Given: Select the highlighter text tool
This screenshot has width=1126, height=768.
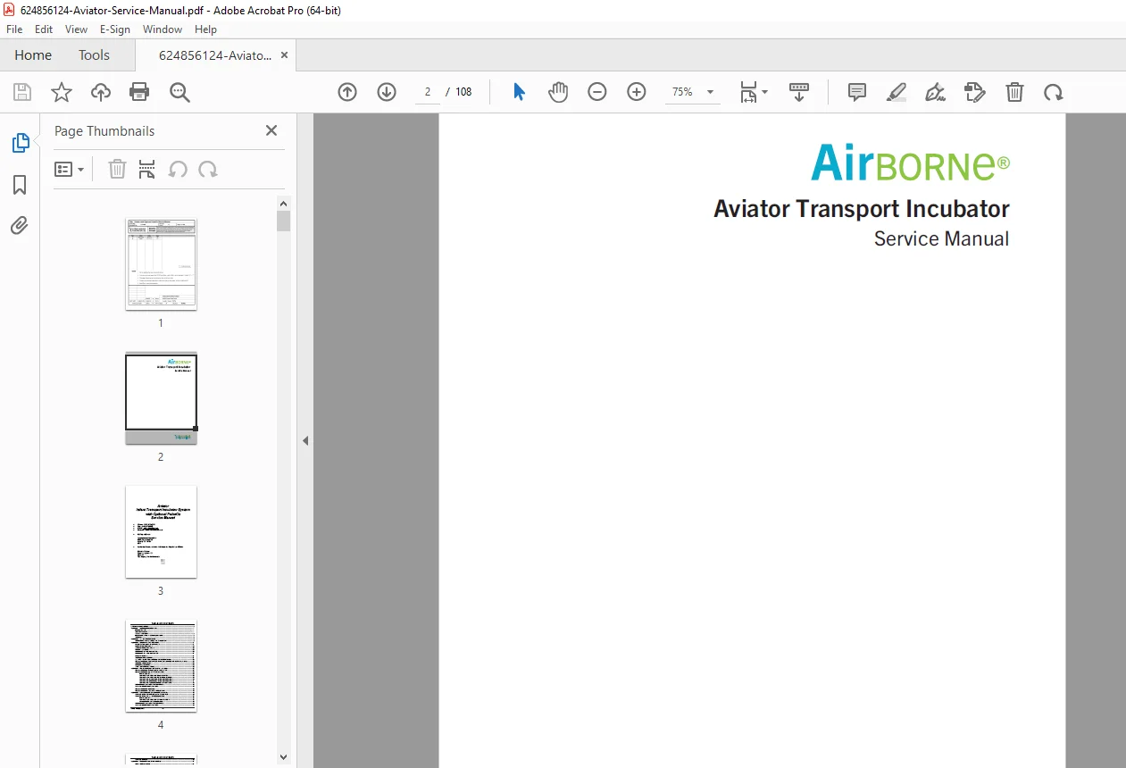Looking at the screenshot, I should 897,92.
